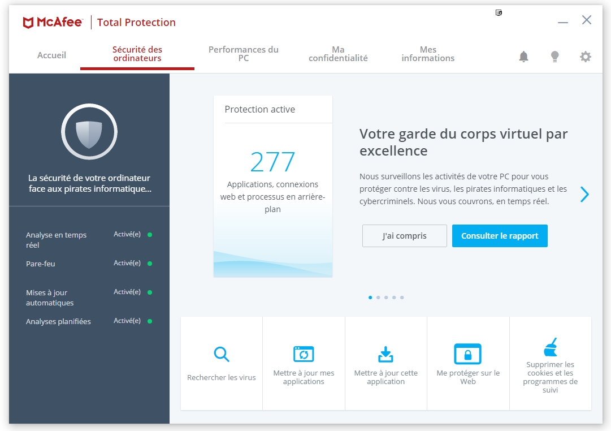Select the Ma confidentialité tab
Screen dimensions: 611x431
coord(338,54)
